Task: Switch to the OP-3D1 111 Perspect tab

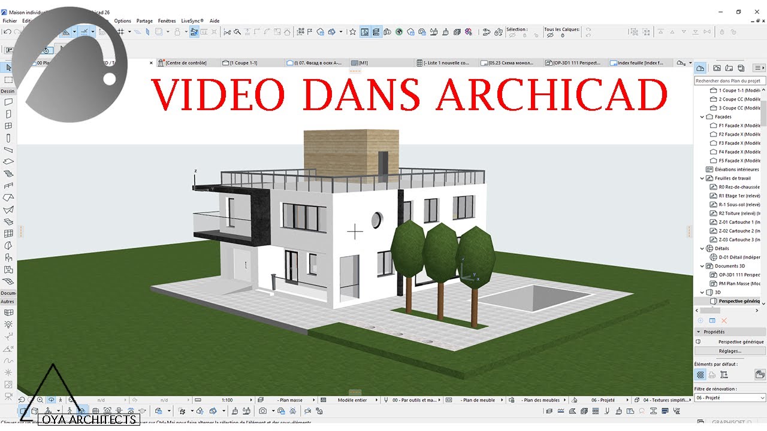Action: click(x=575, y=63)
